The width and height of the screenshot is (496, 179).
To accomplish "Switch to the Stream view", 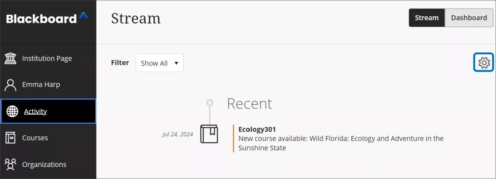I will click(x=427, y=18).
